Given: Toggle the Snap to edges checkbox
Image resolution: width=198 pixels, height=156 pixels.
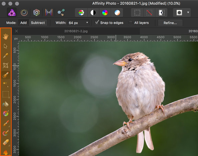Looking at the screenshot, I should click(x=97, y=22).
